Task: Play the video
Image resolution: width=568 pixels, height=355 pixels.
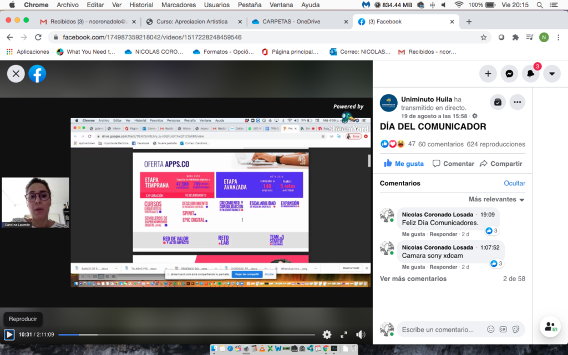Action: [x=9, y=334]
